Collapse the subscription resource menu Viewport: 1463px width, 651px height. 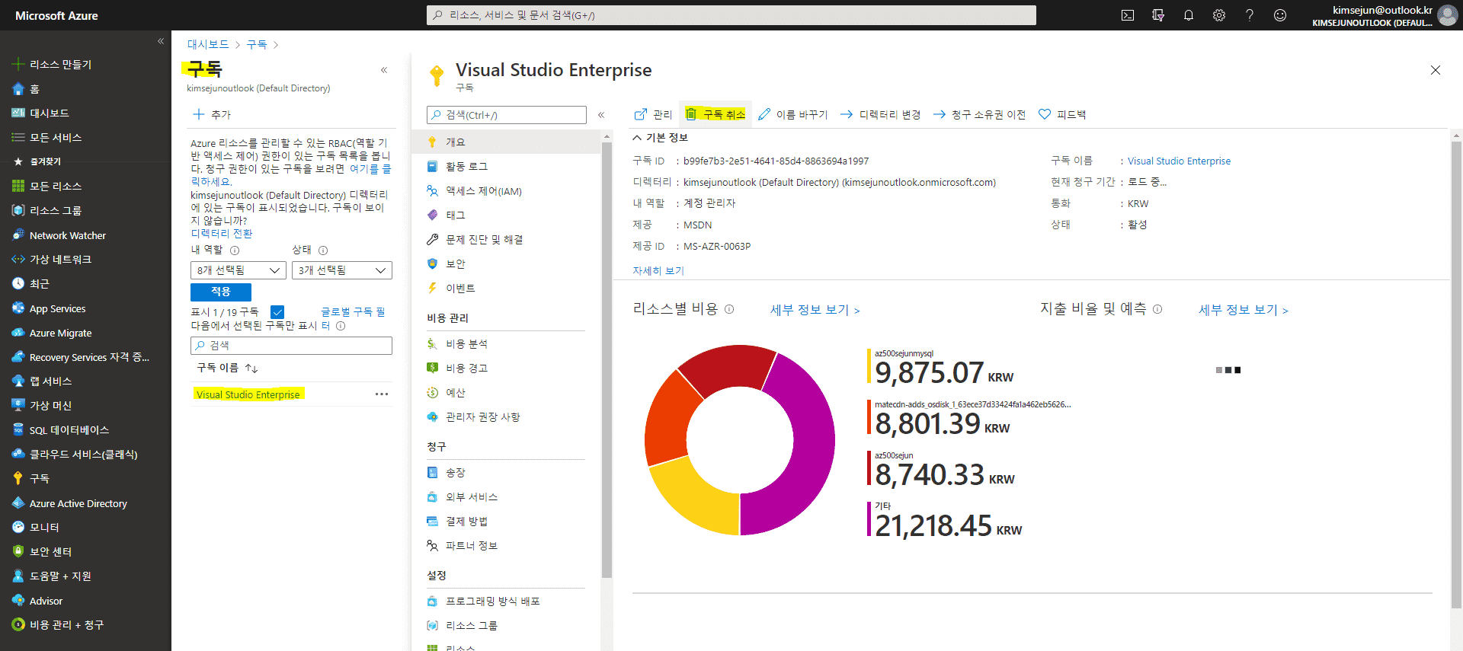(601, 115)
